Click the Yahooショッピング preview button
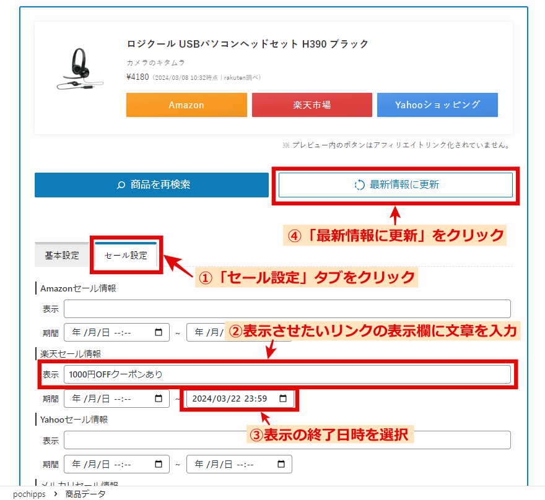Screen dimensions: 545x500 click(437, 105)
